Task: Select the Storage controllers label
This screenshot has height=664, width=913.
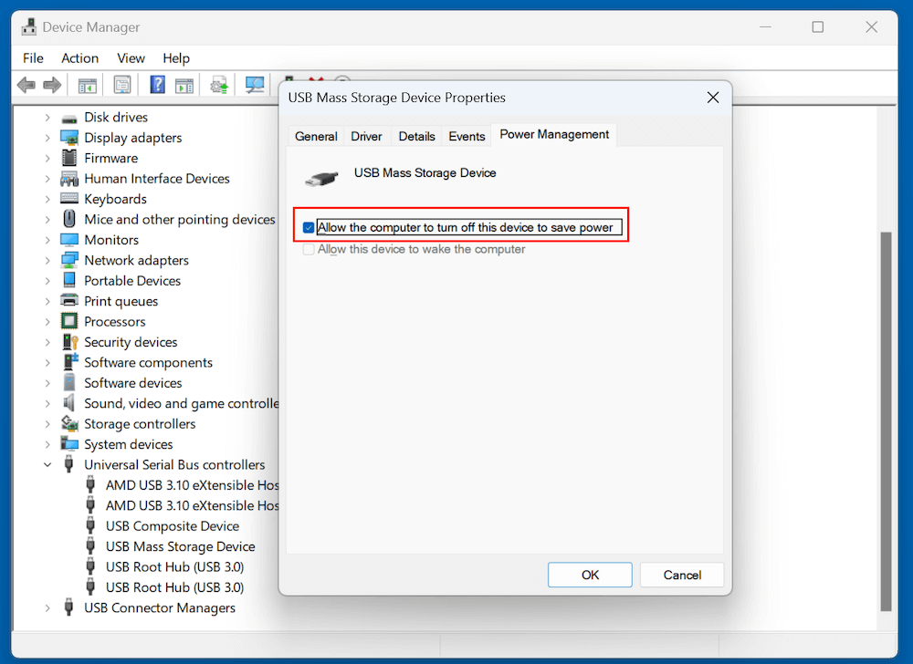Action: point(140,424)
